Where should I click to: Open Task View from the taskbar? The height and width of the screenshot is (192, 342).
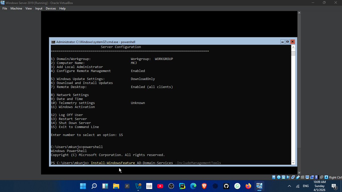pos(105,186)
